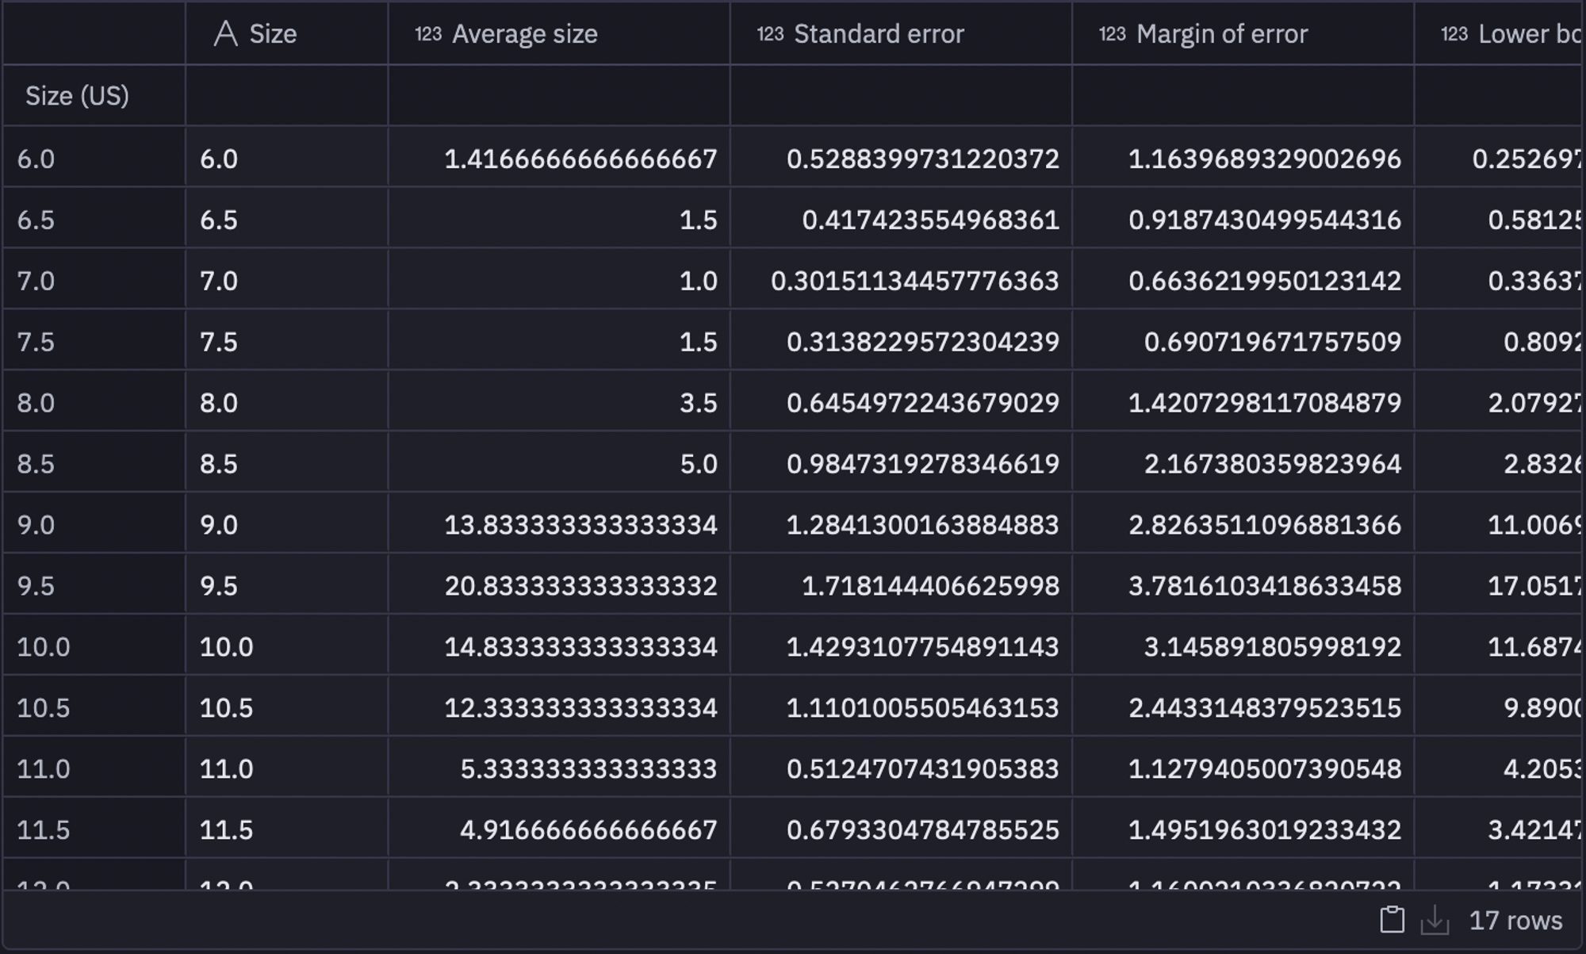This screenshot has width=1586, height=954.
Task: Click the numeric type icon beside Lower bound
Action: point(1454,34)
